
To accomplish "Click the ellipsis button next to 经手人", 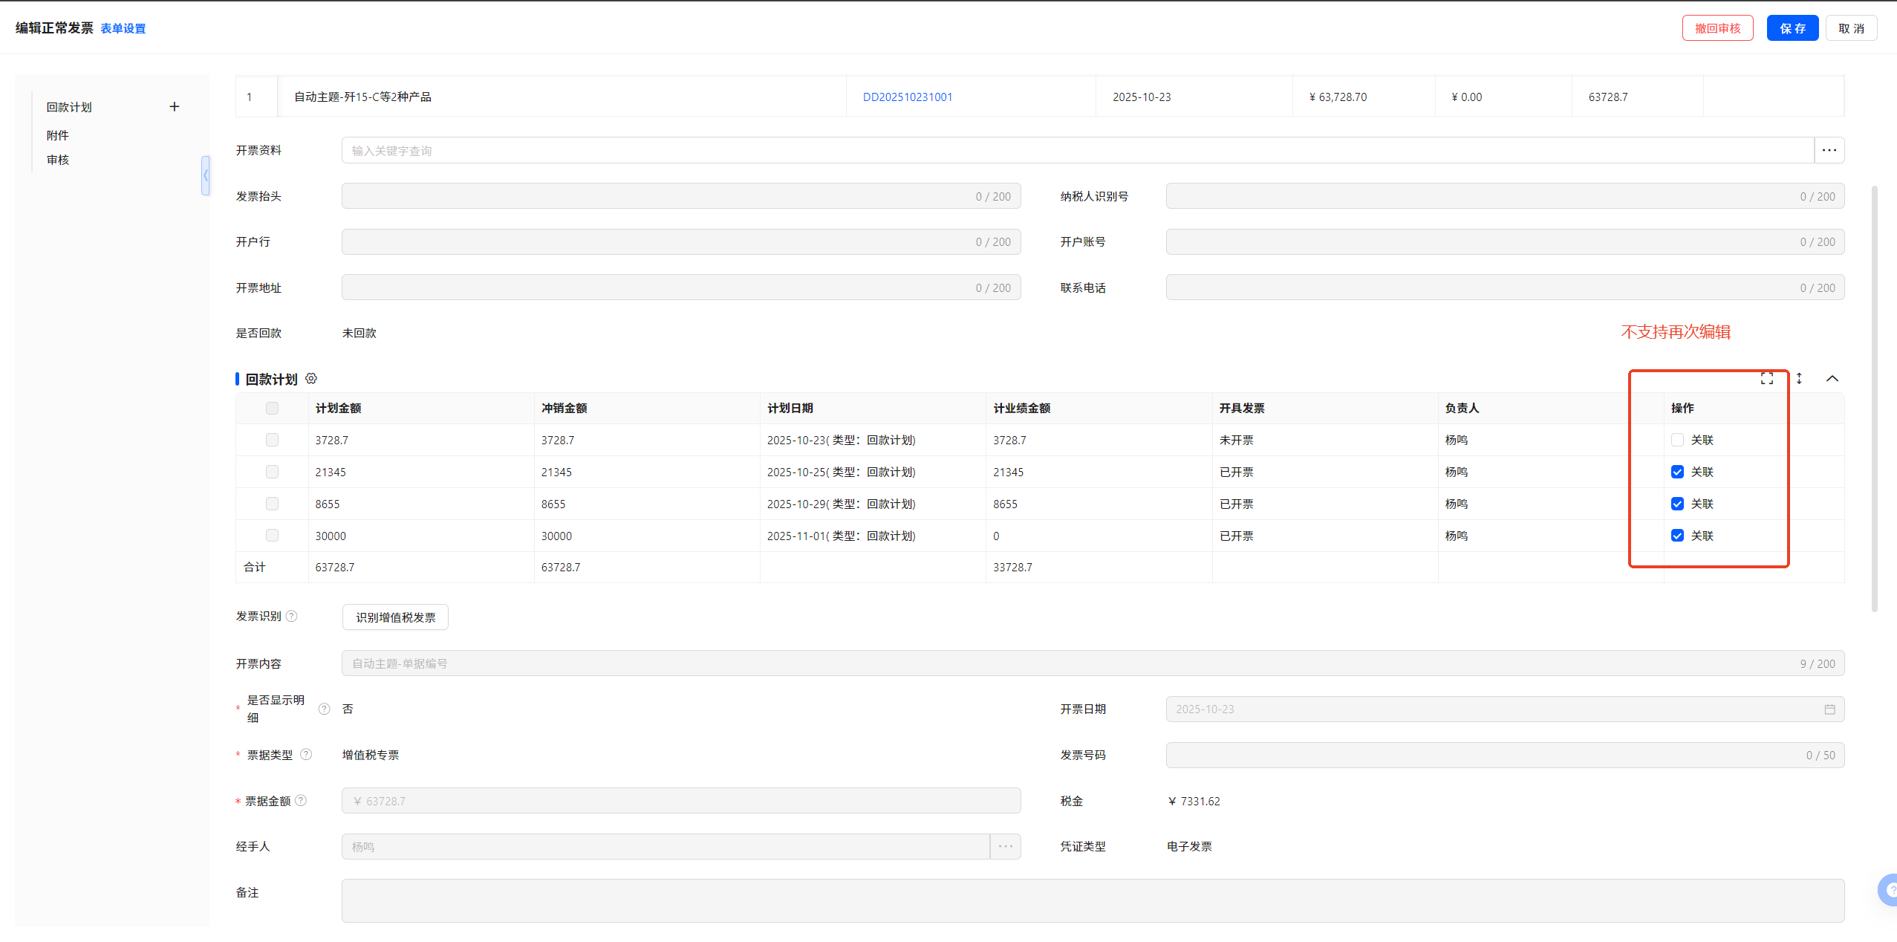I will (x=1005, y=847).
